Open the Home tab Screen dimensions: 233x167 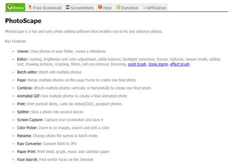tap(16, 7)
